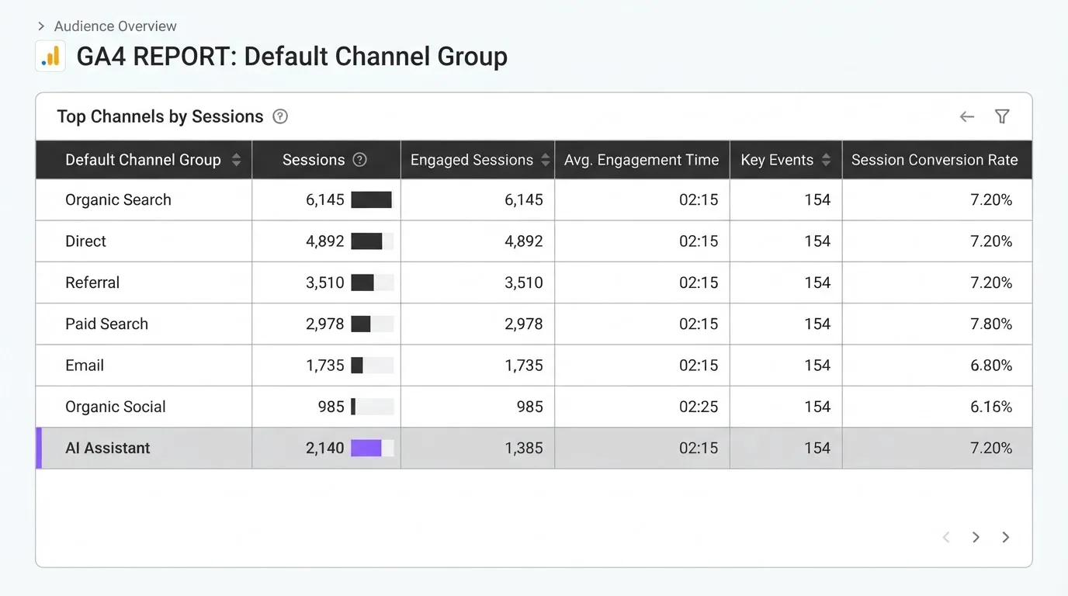1068x596 pixels.
Task: Click the purple AI Assistant sessions bar
Action: coord(366,448)
